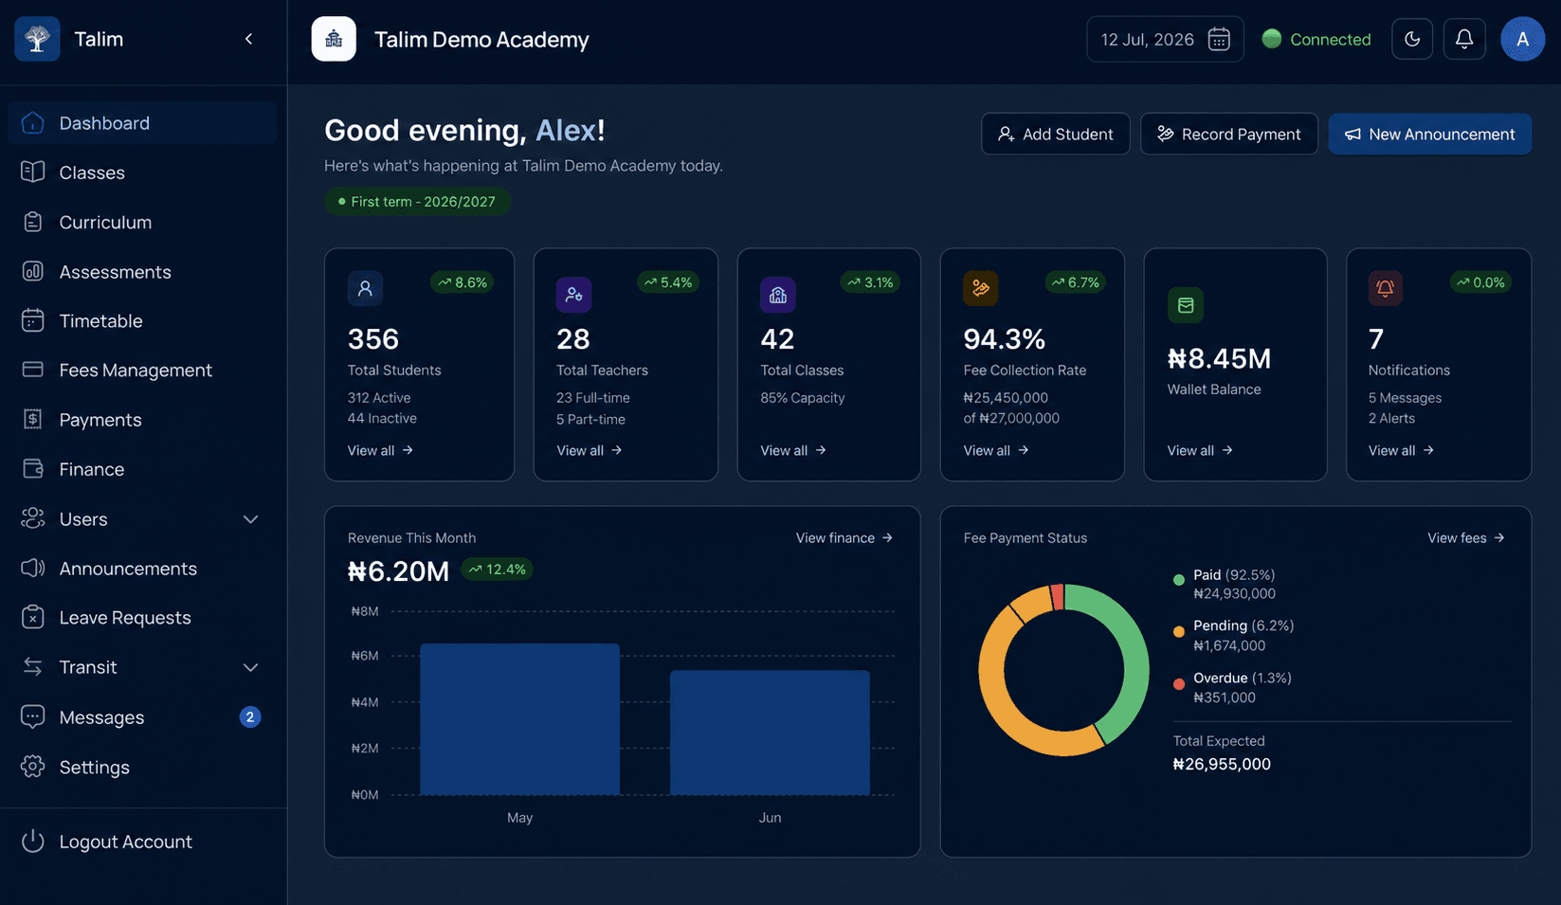Expand the Users submenu chevron
Image resolution: width=1561 pixels, height=905 pixels.
pyautogui.click(x=250, y=519)
